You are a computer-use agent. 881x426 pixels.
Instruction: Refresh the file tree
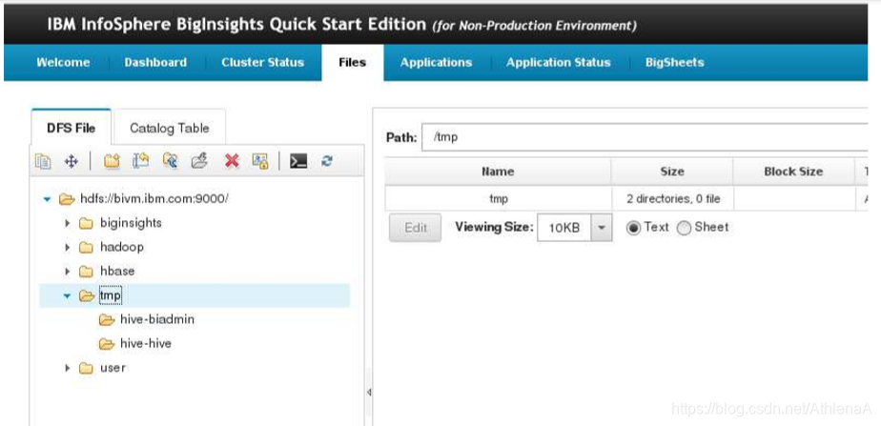coord(327,162)
